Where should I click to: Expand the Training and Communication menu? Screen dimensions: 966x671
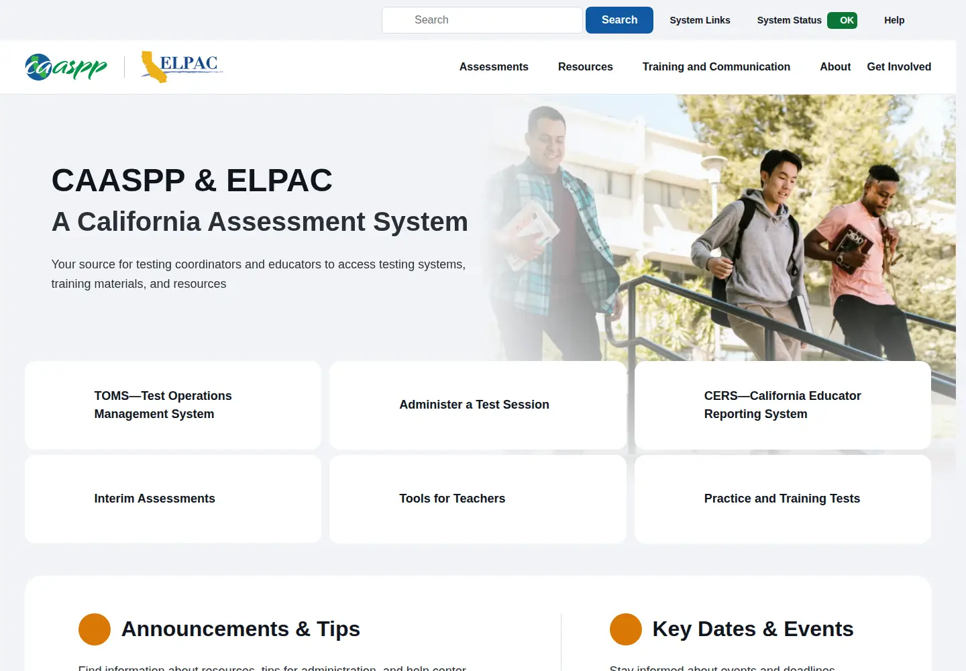pos(716,67)
